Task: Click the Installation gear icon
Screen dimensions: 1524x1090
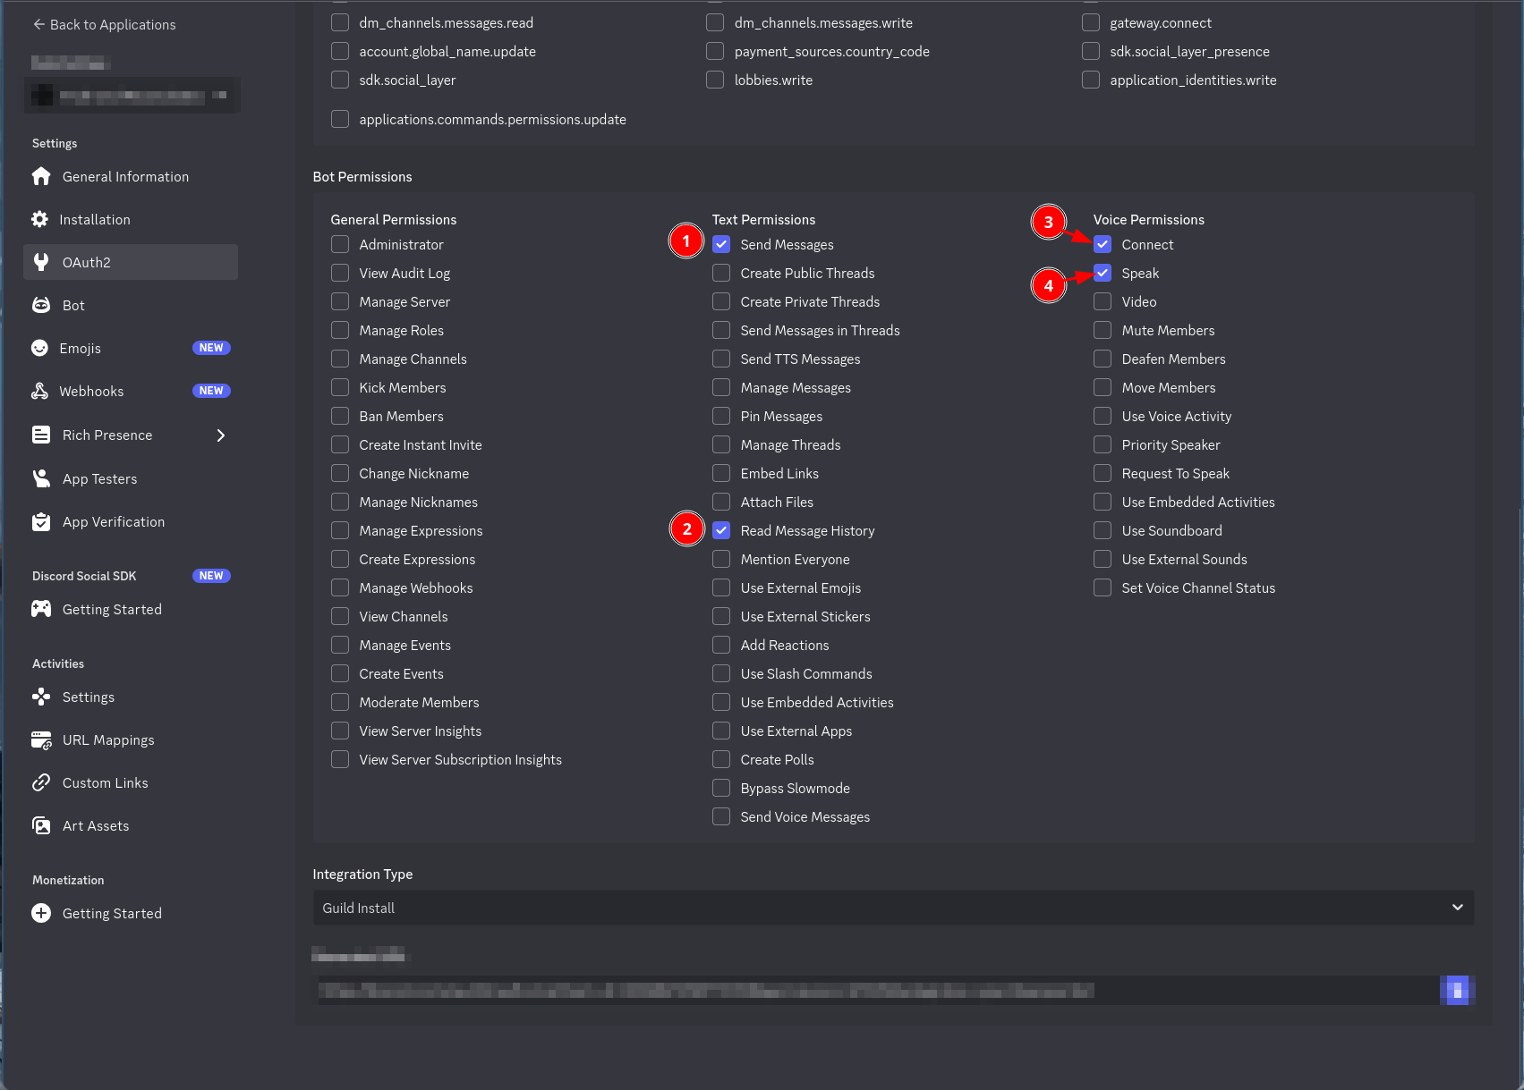Action: click(39, 219)
